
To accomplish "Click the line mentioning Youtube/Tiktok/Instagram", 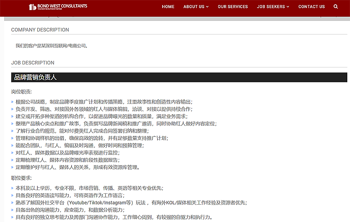I will coord(131,203).
